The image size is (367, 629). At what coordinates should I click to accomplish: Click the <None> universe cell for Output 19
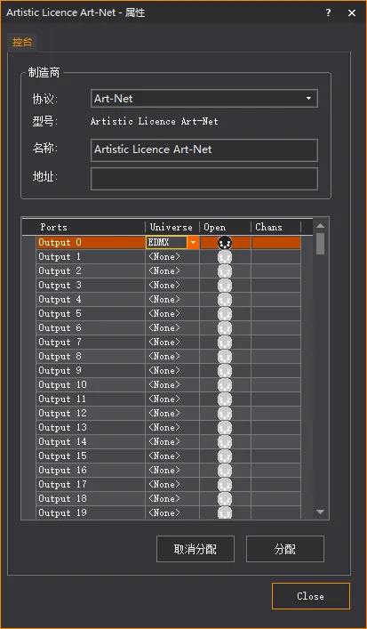pyautogui.click(x=172, y=512)
